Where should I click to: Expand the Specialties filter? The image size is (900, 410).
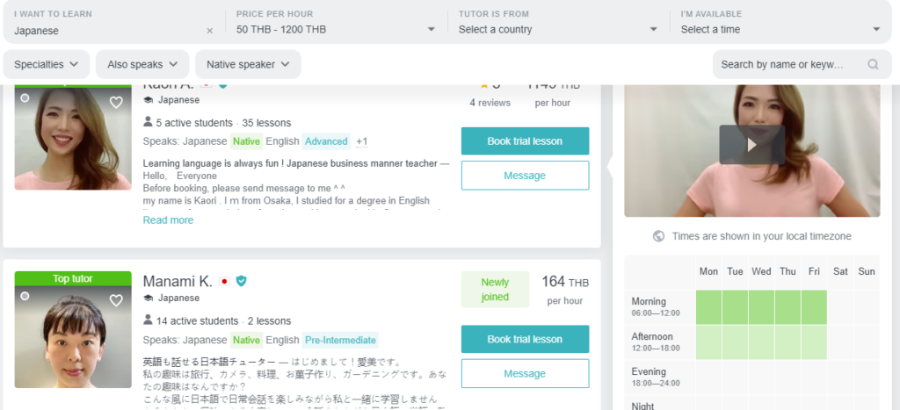(x=47, y=64)
